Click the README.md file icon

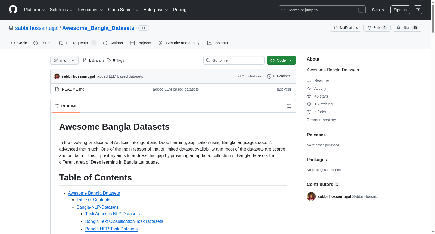[57, 89]
